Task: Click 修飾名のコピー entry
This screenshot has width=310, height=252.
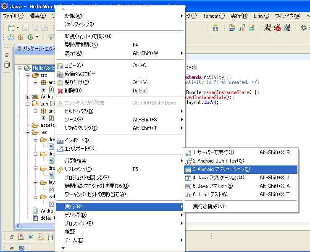Action: (x=120, y=74)
